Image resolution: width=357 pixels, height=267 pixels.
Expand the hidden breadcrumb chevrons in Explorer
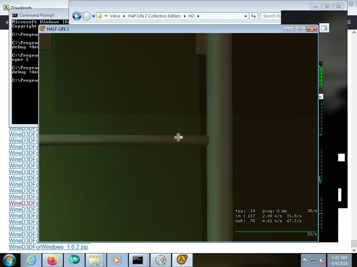point(106,16)
